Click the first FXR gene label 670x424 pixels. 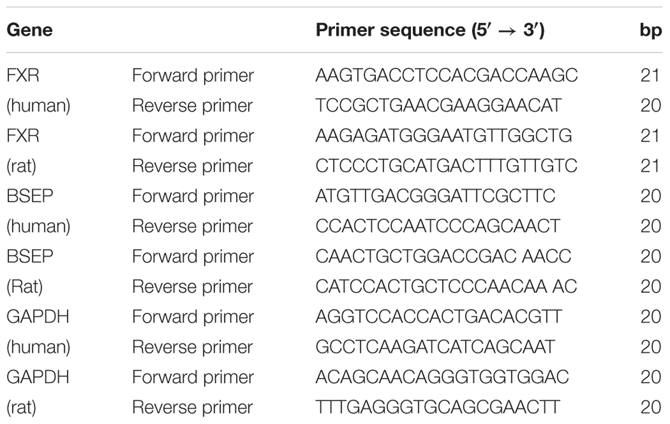[23, 75]
